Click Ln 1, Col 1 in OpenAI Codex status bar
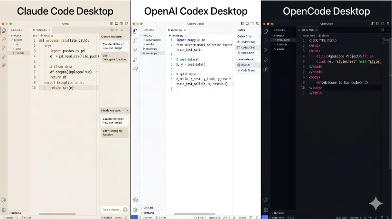This screenshot has width=392, height=219. 200,218
